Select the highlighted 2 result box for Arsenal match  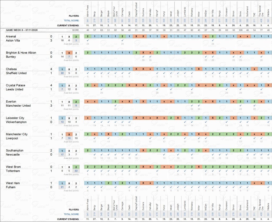(x=76, y=36)
